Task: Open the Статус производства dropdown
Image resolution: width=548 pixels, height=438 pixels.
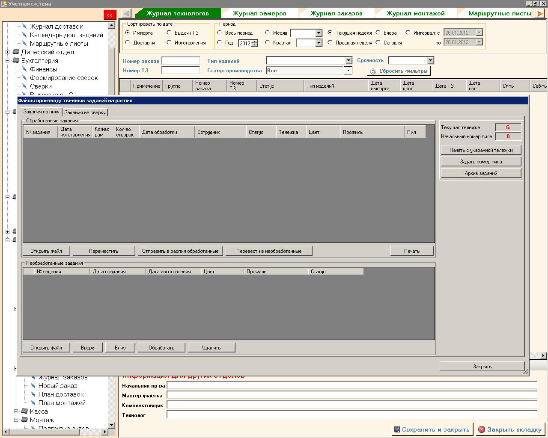Action: (348, 70)
